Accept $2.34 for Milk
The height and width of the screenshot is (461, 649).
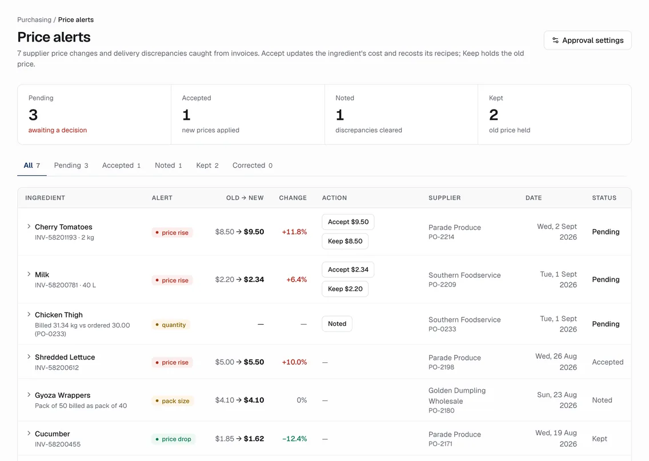[348, 269]
